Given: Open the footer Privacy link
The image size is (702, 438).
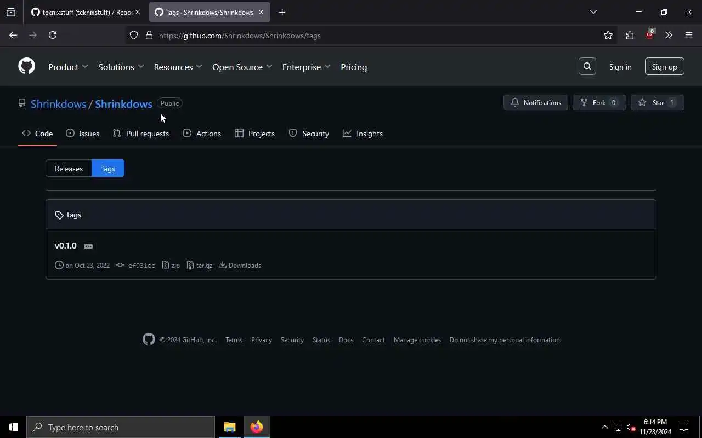Looking at the screenshot, I should point(262,340).
